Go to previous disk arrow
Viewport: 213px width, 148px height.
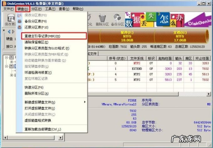(x=9, y=32)
